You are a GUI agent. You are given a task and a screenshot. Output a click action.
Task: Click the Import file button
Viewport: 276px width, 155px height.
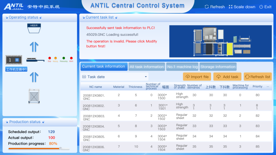tap(197, 77)
